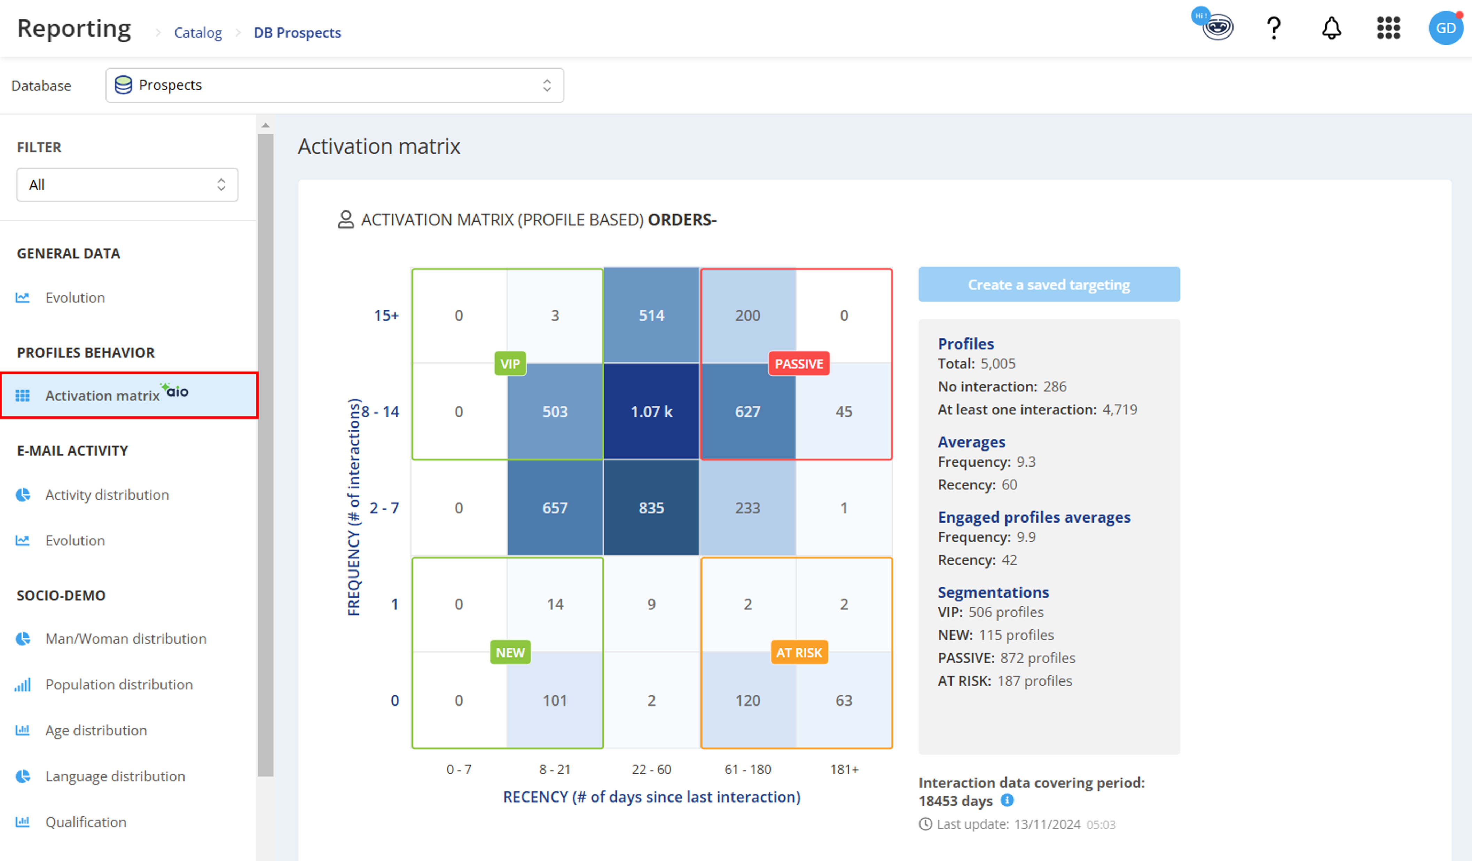Open the Filter All dropdown

coord(127,184)
